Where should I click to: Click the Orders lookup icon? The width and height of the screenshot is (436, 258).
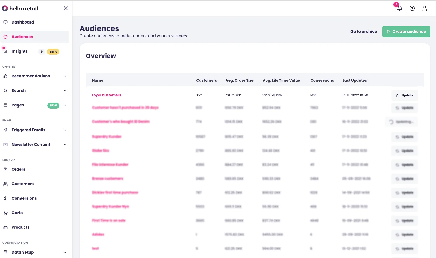pos(5,169)
